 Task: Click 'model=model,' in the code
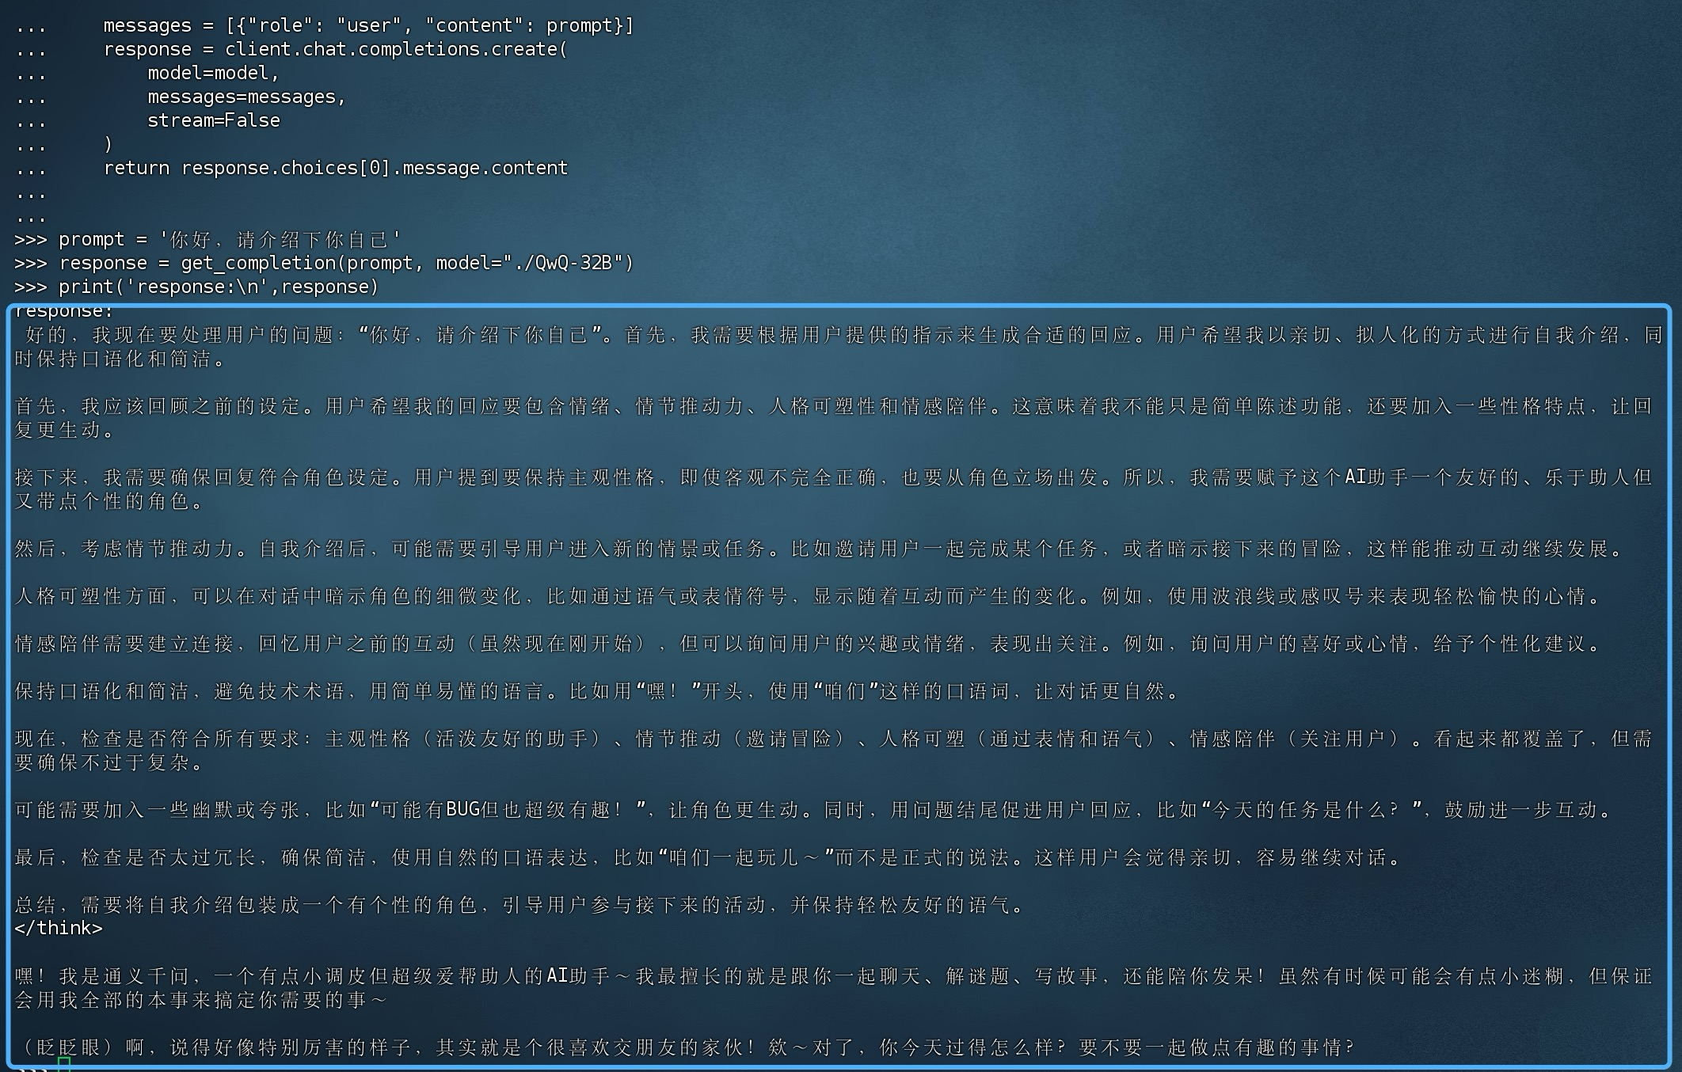(x=213, y=73)
